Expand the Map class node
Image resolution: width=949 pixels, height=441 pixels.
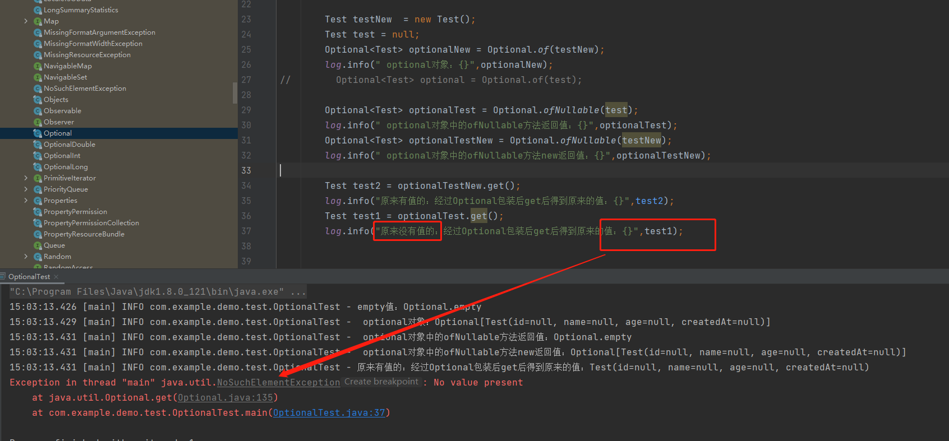(x=26, y=21)
